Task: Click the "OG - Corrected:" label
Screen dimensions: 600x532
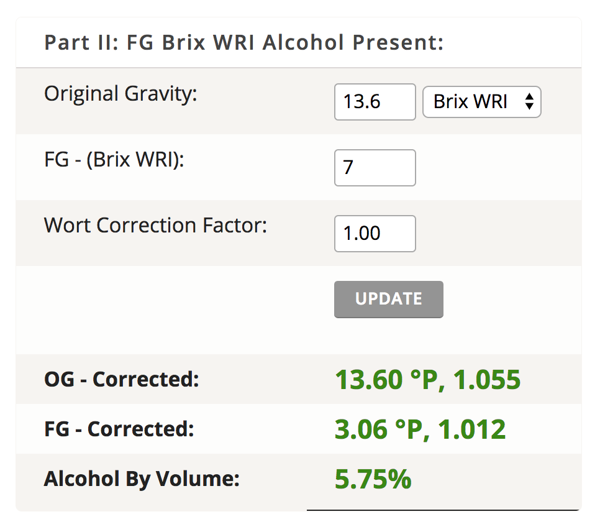Action: [x=121, y=379]
